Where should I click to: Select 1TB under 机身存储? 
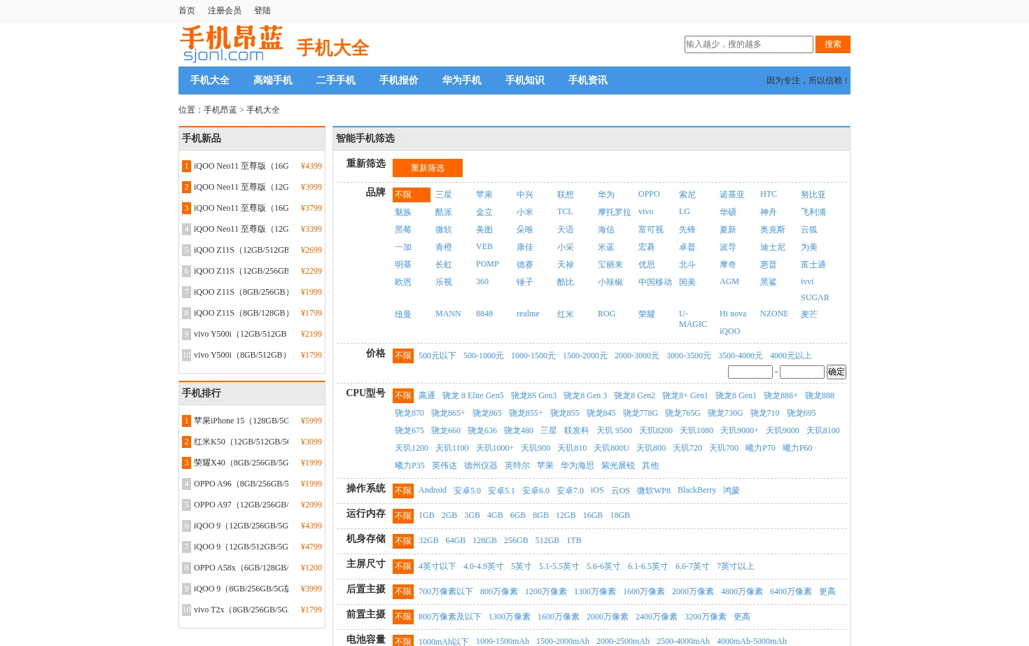[x=574, y=540]
